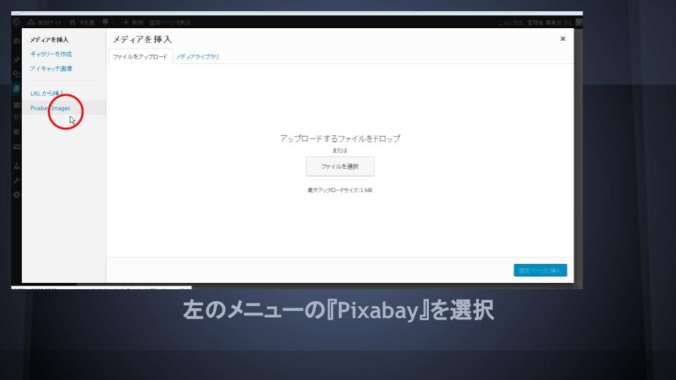
Task: Select the wrench Tools icon in sidebar
Action: point(16,181)
